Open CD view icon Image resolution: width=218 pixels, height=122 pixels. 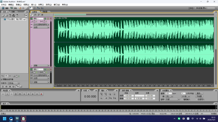20,8
